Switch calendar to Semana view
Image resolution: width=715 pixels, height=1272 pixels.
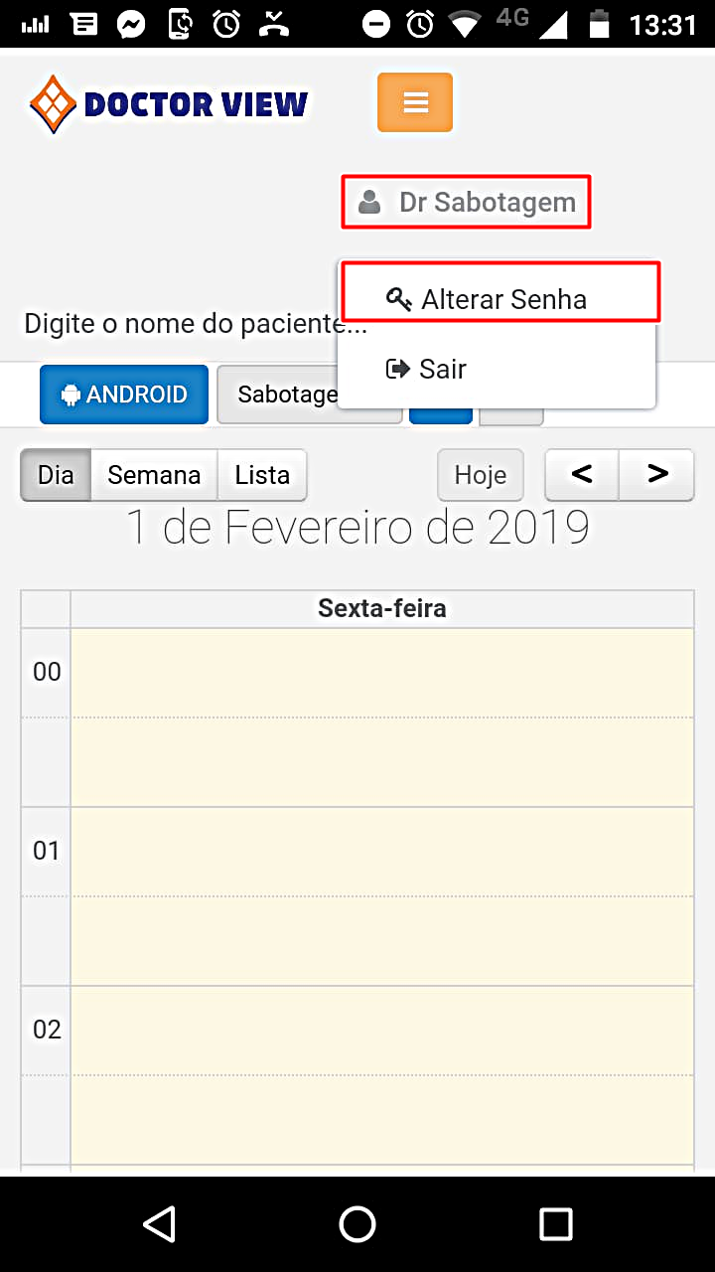point(154,475)
